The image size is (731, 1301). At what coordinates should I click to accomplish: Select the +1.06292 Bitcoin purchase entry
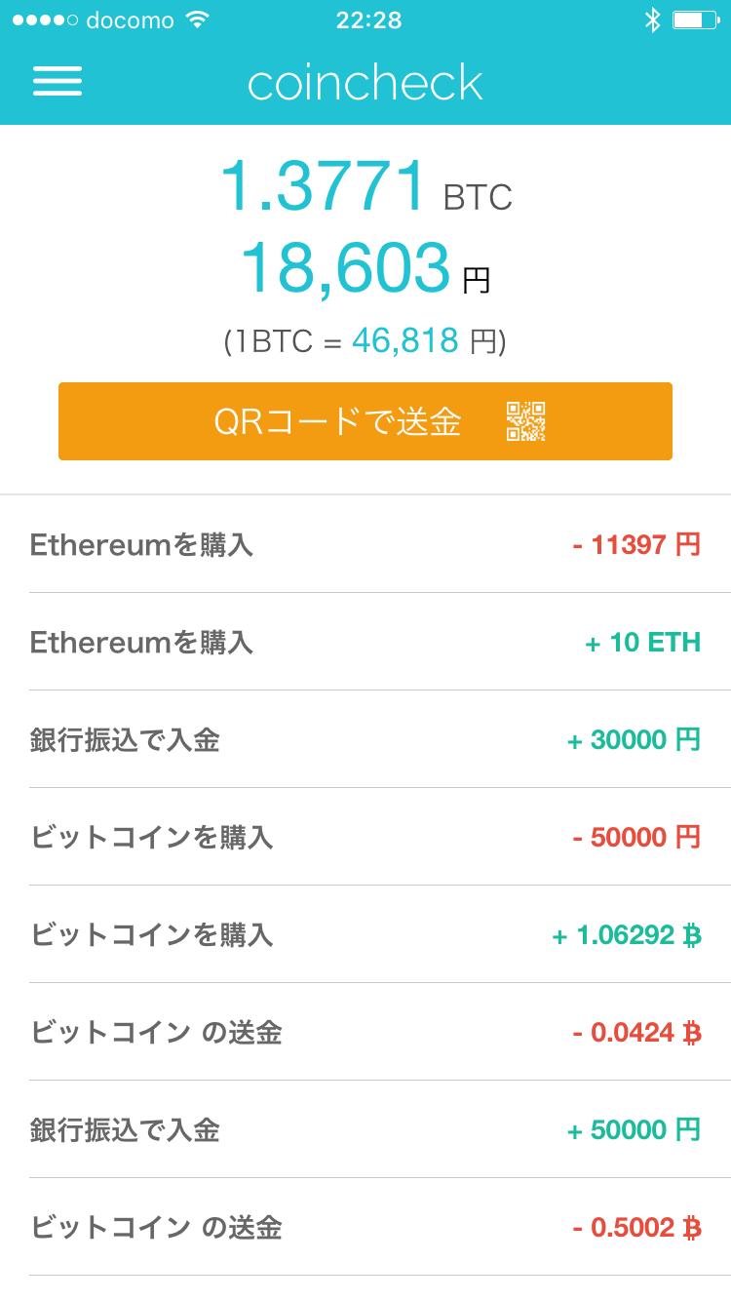365,934
